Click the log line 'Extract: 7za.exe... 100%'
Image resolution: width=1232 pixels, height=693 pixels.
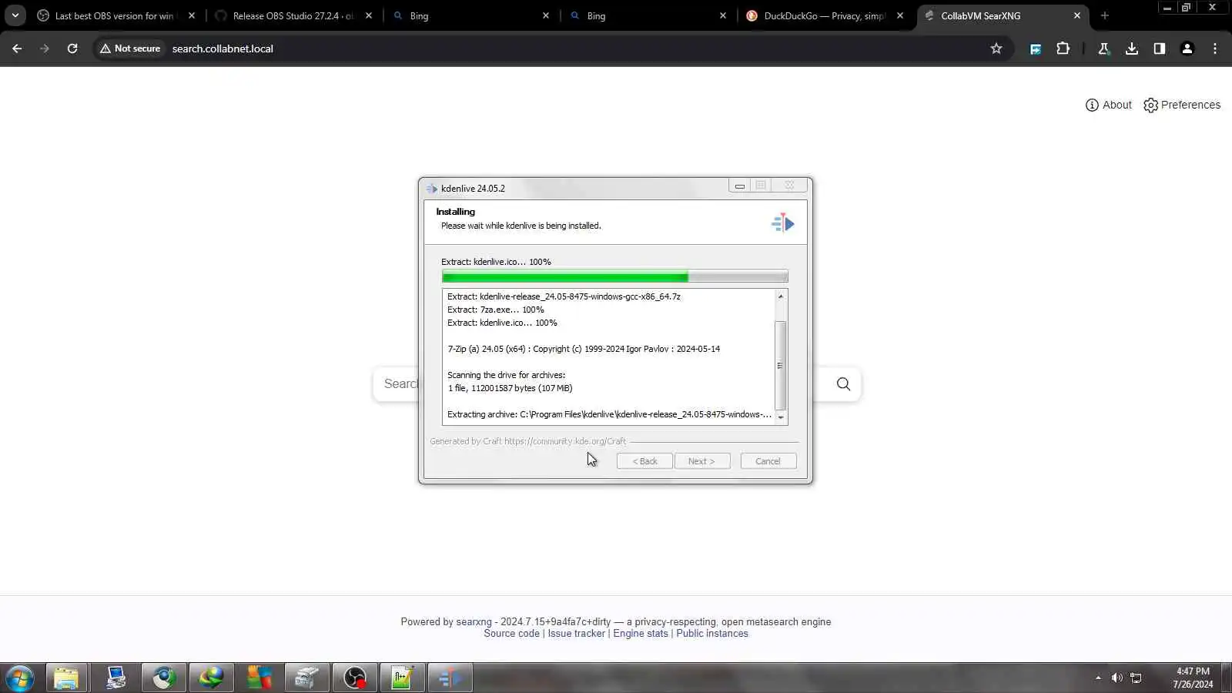(496, 310)
